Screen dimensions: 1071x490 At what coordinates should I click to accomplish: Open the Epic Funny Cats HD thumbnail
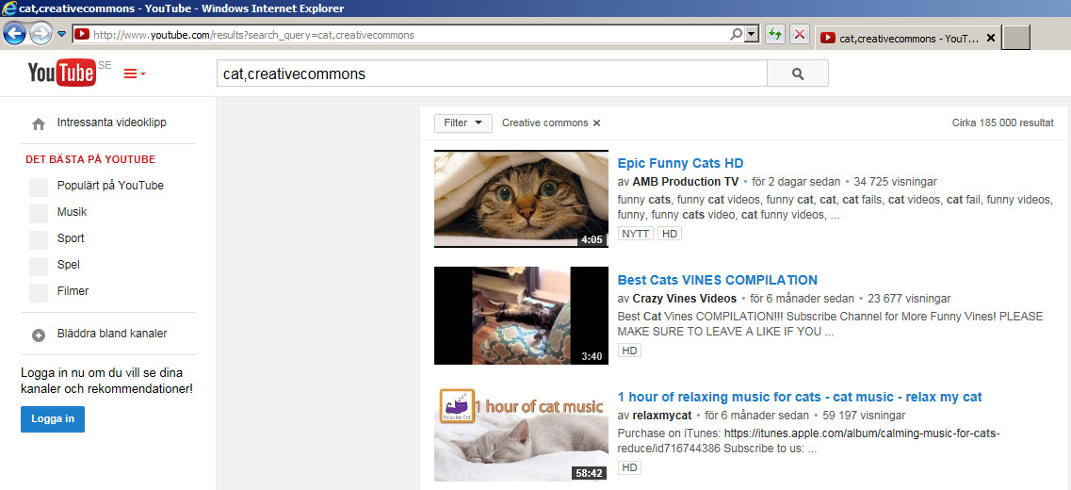point(521,199)
